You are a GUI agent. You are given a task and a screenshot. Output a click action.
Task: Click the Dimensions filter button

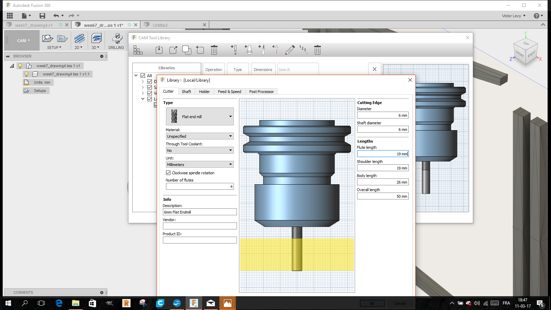click(x=263, y=70)
